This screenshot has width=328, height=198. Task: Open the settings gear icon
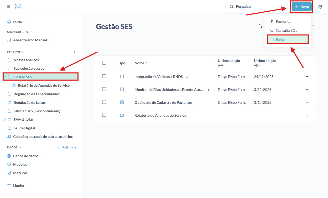point(320,7)
